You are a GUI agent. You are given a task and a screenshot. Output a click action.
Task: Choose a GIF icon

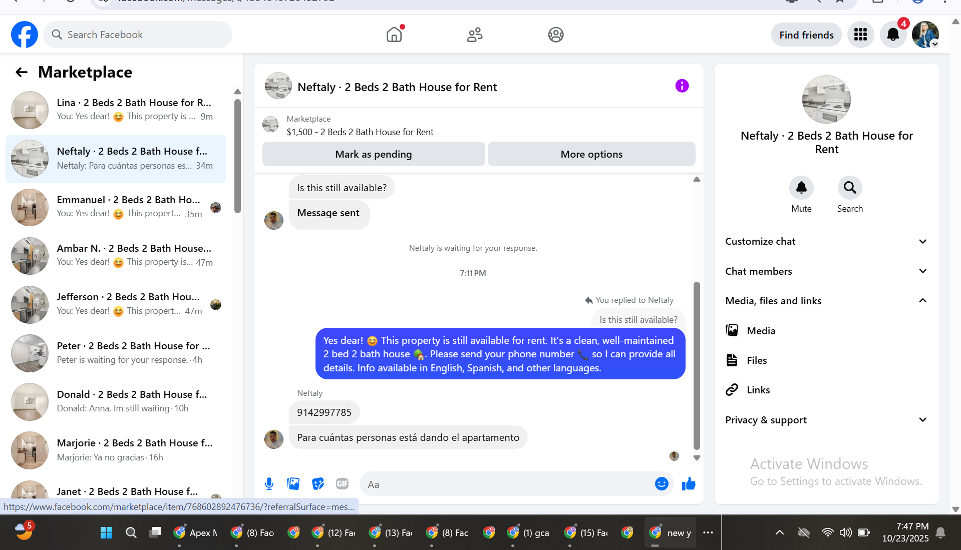(x=342, y=483)
